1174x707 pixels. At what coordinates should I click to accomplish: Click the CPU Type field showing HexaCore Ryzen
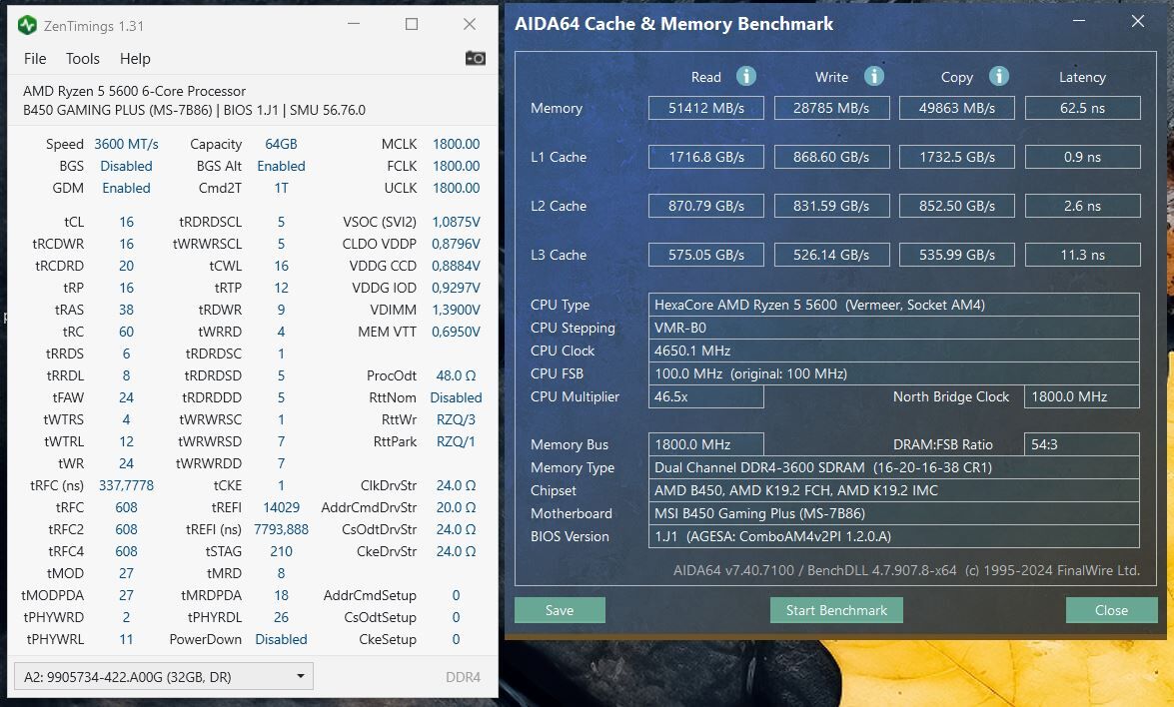pyautogui.click(x=894, y=305)
